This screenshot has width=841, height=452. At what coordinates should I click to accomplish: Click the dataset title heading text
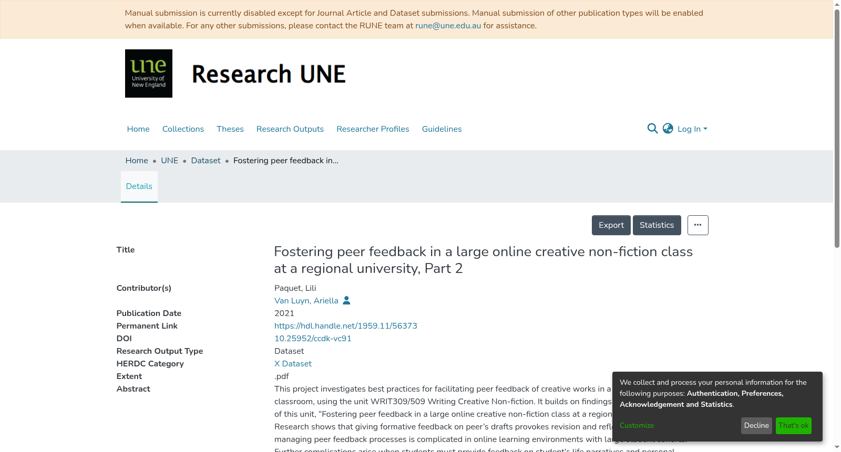[x=484, y=260]
